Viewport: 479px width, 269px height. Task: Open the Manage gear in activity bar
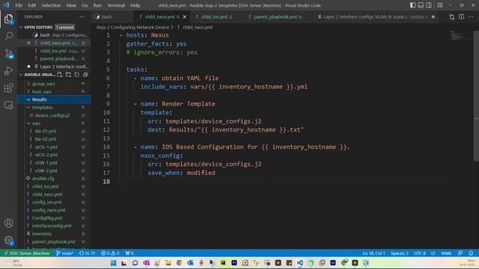tap(8, 241)
